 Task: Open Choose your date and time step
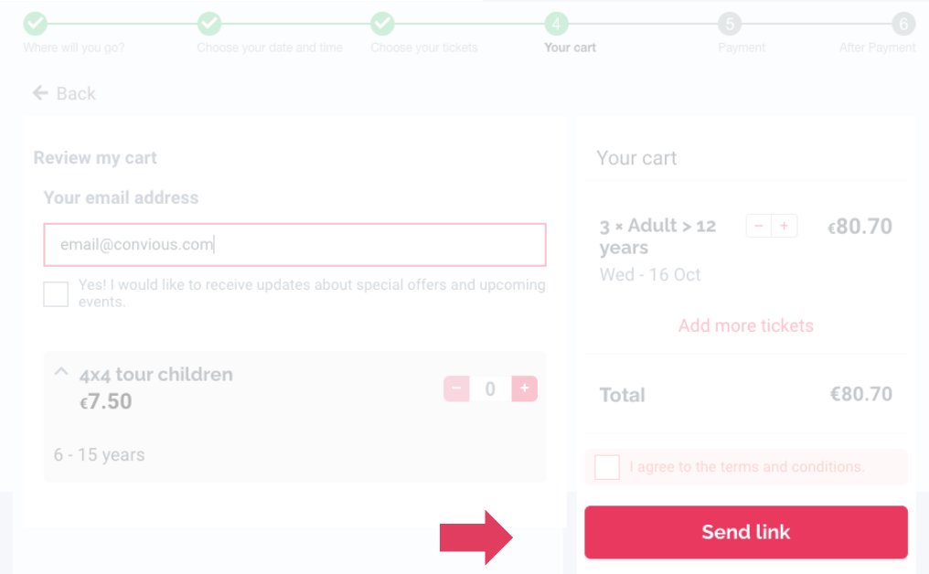click(270, 48)
